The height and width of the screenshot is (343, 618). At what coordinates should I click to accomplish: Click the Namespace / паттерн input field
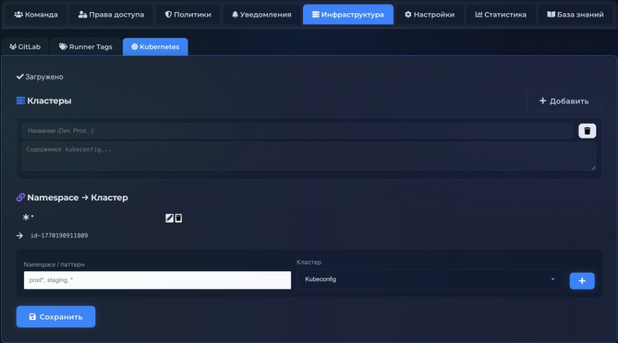(x=157, y=280)
